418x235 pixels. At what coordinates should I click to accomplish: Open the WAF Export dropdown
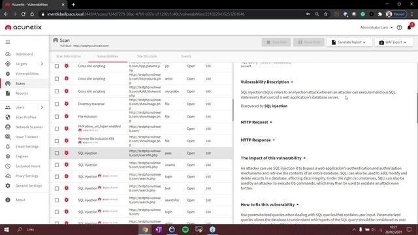point(393,42)
